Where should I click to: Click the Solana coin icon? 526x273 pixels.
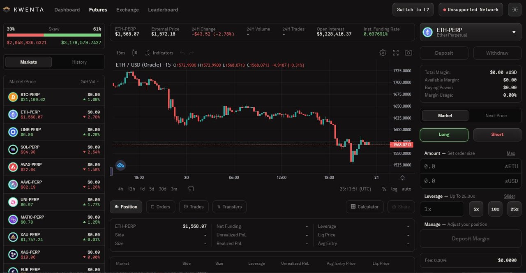point(13,150)
